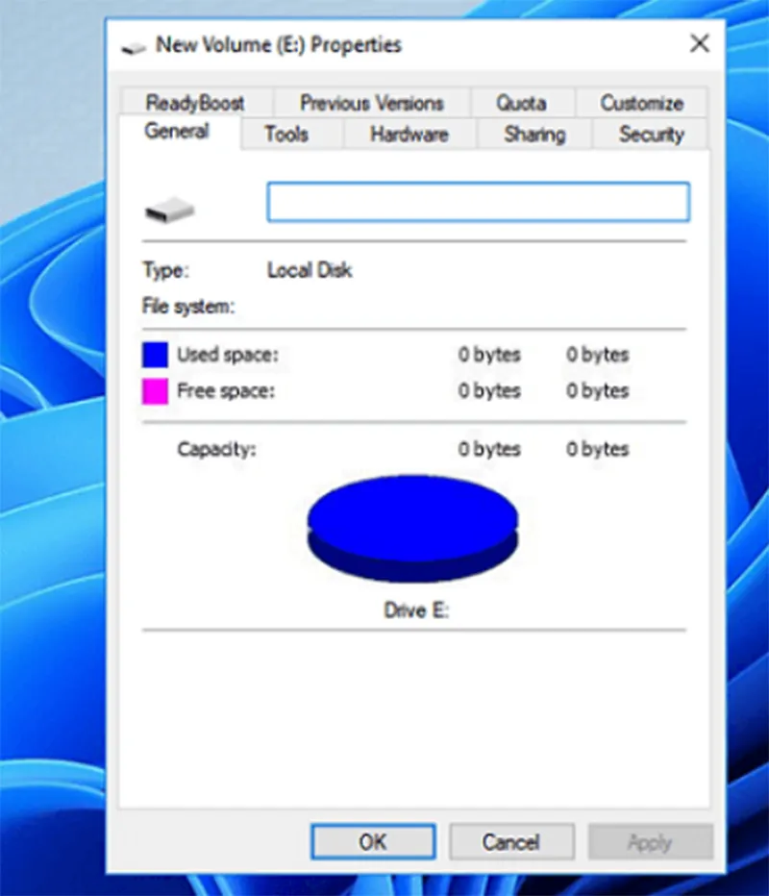
Task: Click the blue disk usage pie chart
Action: click(x=412, y=528)
